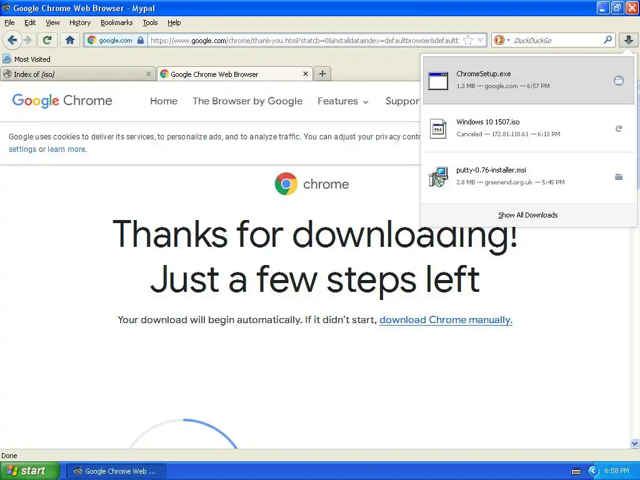Viewport: 640px width, 480px height.
Task: Click the padlock security icon
Action: pyautogui.click(x=141, y=40)
